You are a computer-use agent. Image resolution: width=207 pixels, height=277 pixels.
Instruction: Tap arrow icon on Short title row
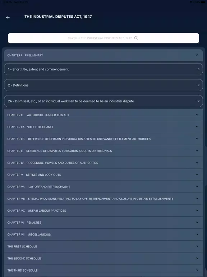point(198,69)
